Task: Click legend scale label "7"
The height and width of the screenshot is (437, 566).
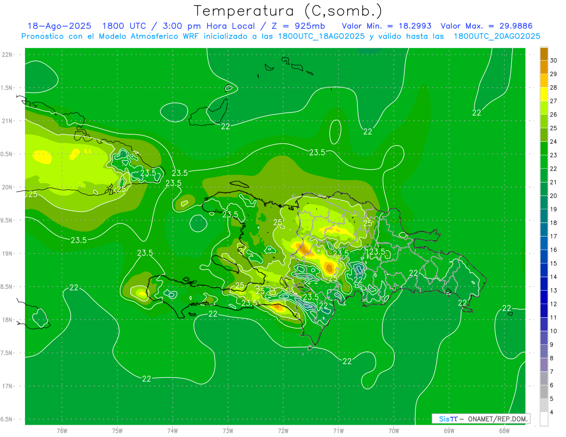Action: pos(552,371)
